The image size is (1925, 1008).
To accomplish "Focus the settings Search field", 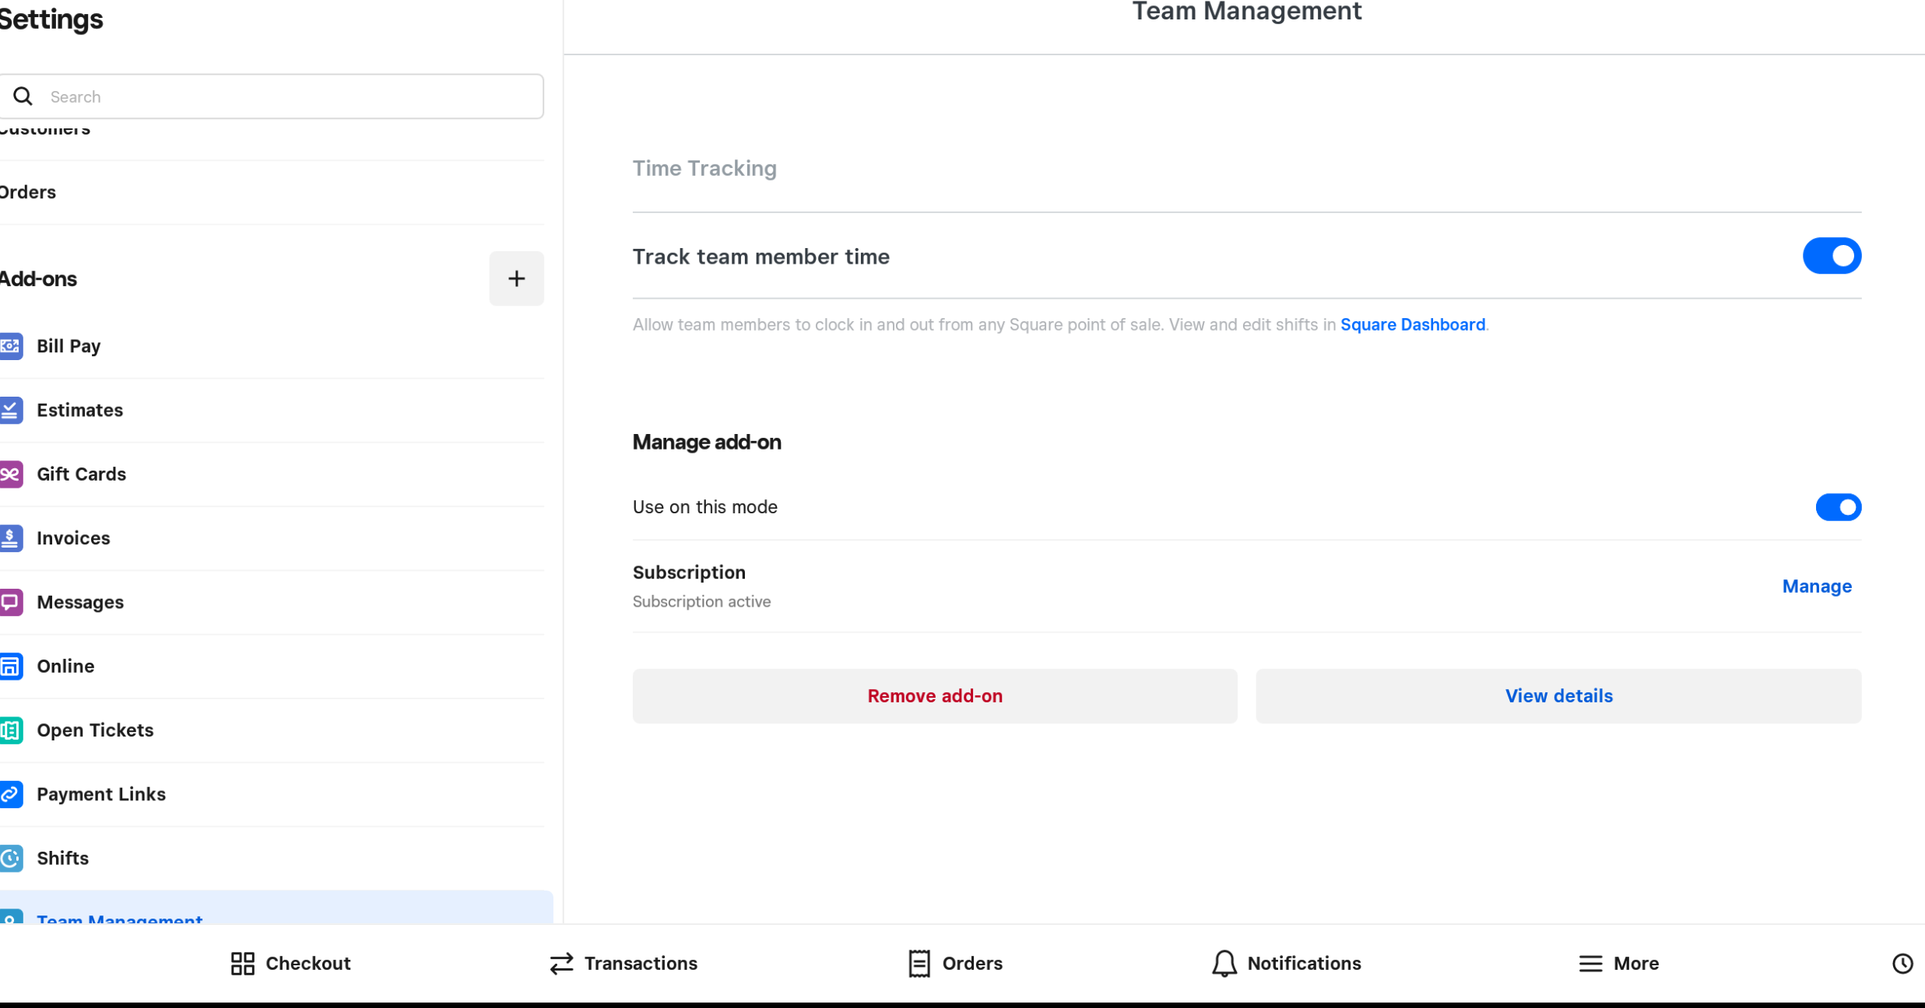I will click(x=272, y=96).
